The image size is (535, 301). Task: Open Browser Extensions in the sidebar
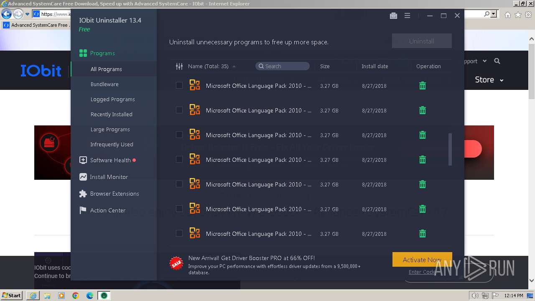tap(109, 194)
